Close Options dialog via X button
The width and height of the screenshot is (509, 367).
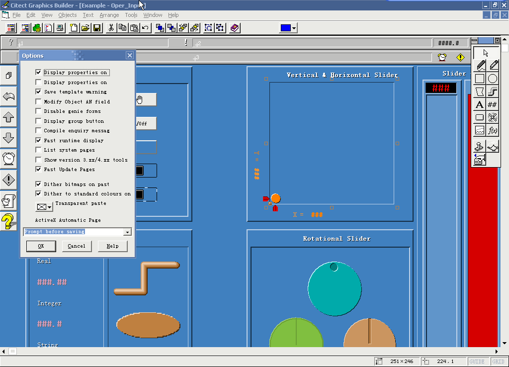[x=130, y=55]
